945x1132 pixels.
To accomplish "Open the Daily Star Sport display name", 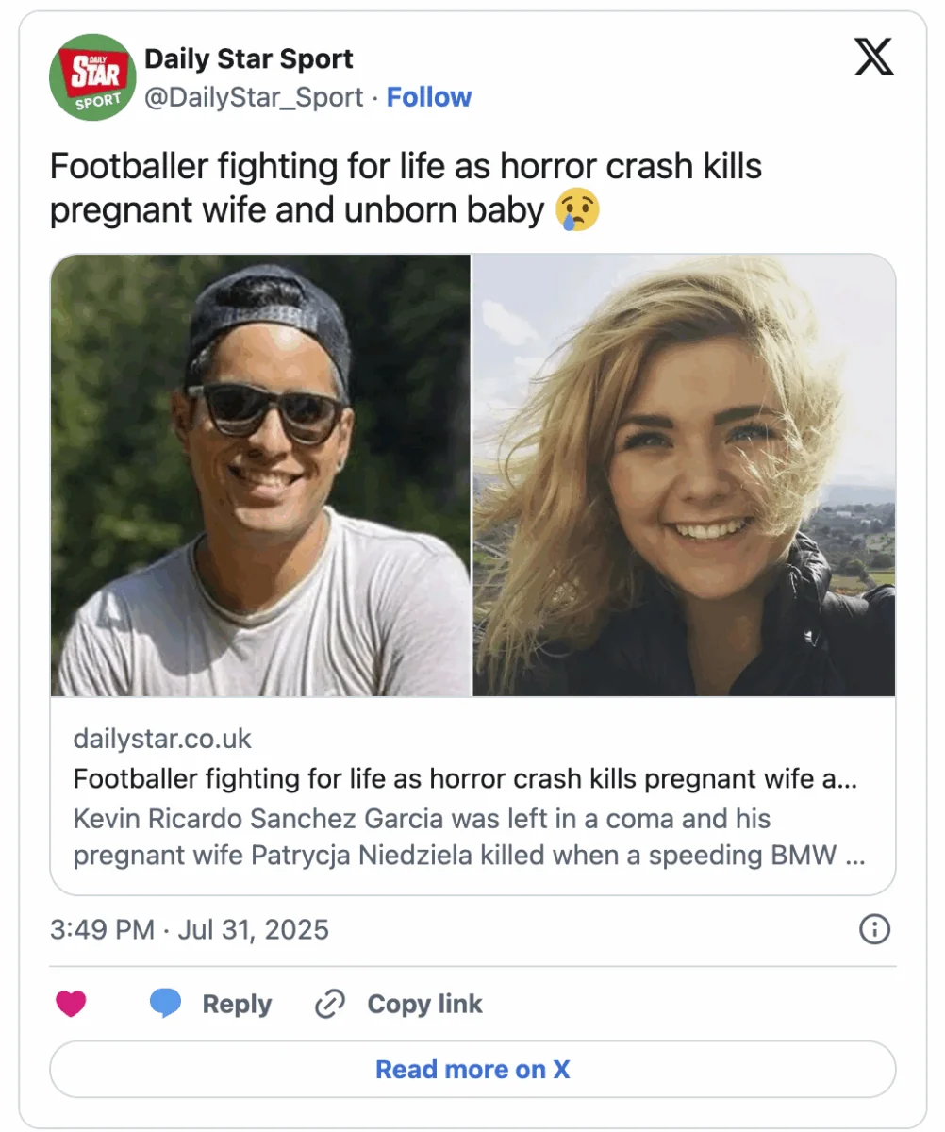I will point(248,58).
